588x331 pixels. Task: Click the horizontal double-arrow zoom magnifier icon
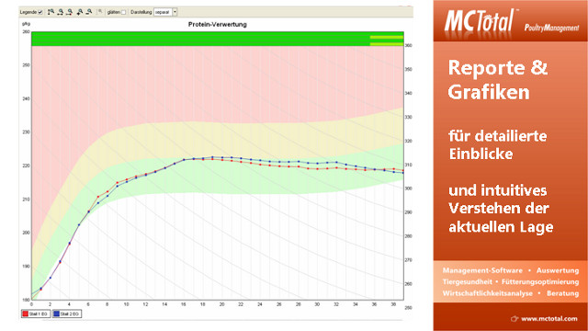click(x=61, y=12)
